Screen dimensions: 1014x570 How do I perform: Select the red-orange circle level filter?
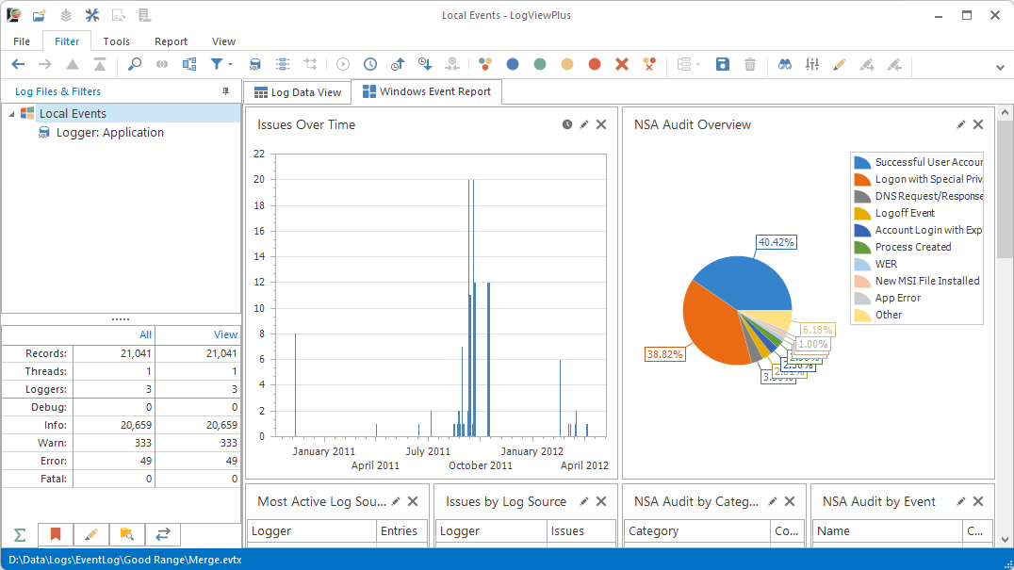pyautogui.click(x=595, y=64)
